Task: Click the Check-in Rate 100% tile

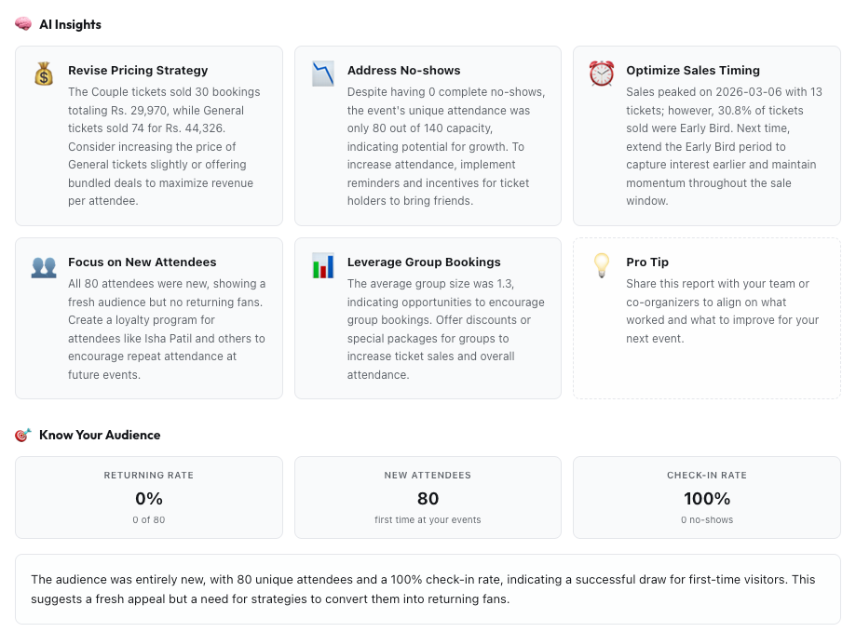Action: point(706,497)
